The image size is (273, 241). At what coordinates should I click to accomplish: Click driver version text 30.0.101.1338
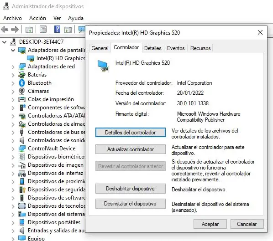click(193, 103)
